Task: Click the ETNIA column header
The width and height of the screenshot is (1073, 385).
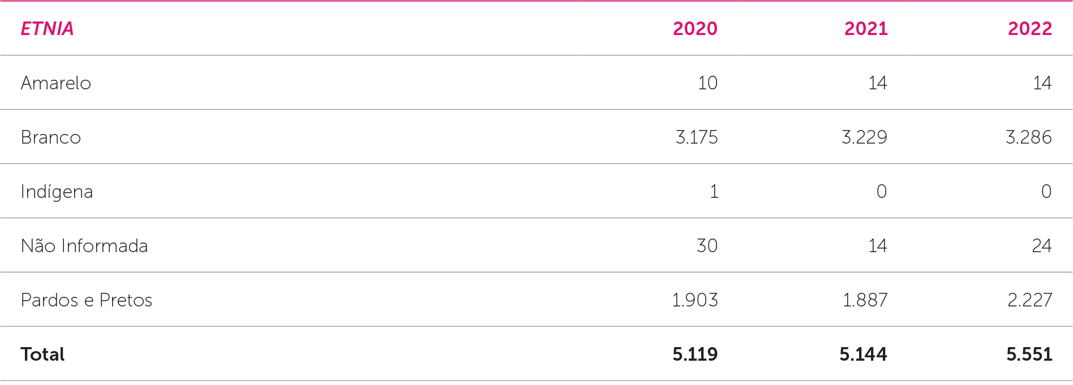Action: point(47,29)
